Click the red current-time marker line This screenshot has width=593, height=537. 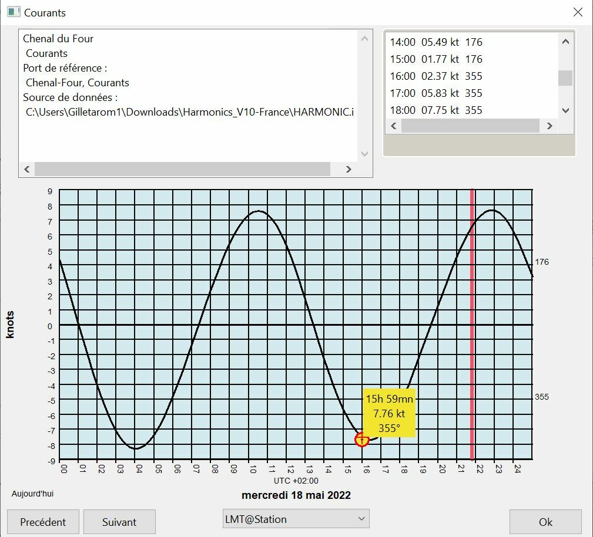pyautogui.click(x=472, y=325)
